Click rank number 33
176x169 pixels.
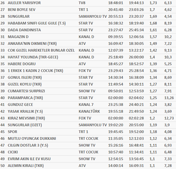2,50
